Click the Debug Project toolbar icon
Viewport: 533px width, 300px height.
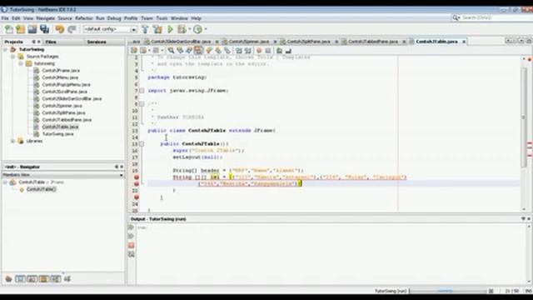(x=182, y=29)
